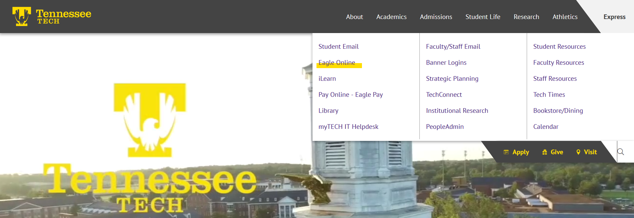
Task: Click the Give gift icon
Action: coord(544,152)
